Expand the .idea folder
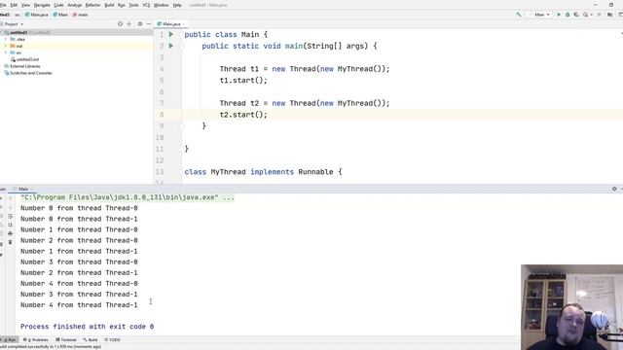 coord(6,39)
